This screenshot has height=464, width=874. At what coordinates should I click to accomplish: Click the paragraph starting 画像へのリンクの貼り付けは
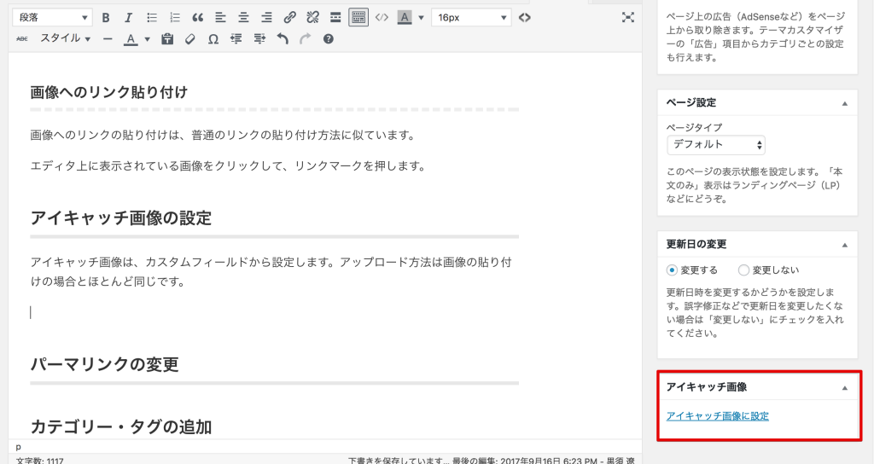click(x=223, y=135)
